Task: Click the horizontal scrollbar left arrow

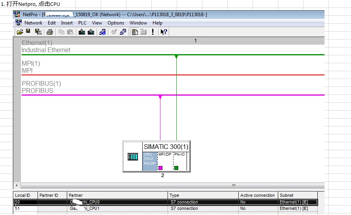Action: (x=17, y=185)
